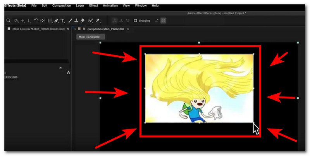This screenshot has height=156, width=310.
Task: Open the Window menu
Action: pyautogui.click(x=141, y=5)
